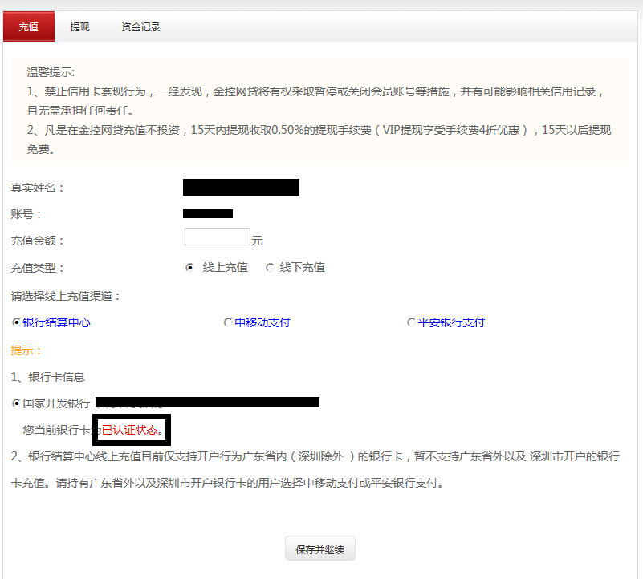The width and height of the screenshot is (643, 579).
Task: Open the 提现 tab
Action: tap(79, 26)
